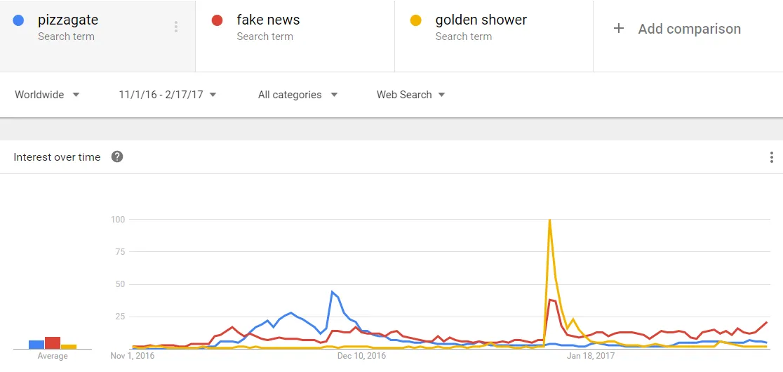
Task: Expand the All categories dropdown
Action: tap(297, 94)
